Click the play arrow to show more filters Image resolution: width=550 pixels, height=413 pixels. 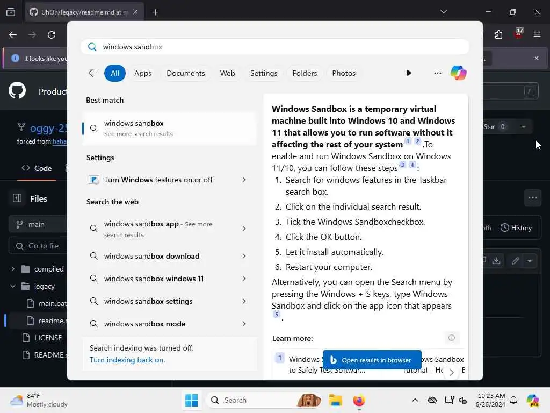pos(409,73)
